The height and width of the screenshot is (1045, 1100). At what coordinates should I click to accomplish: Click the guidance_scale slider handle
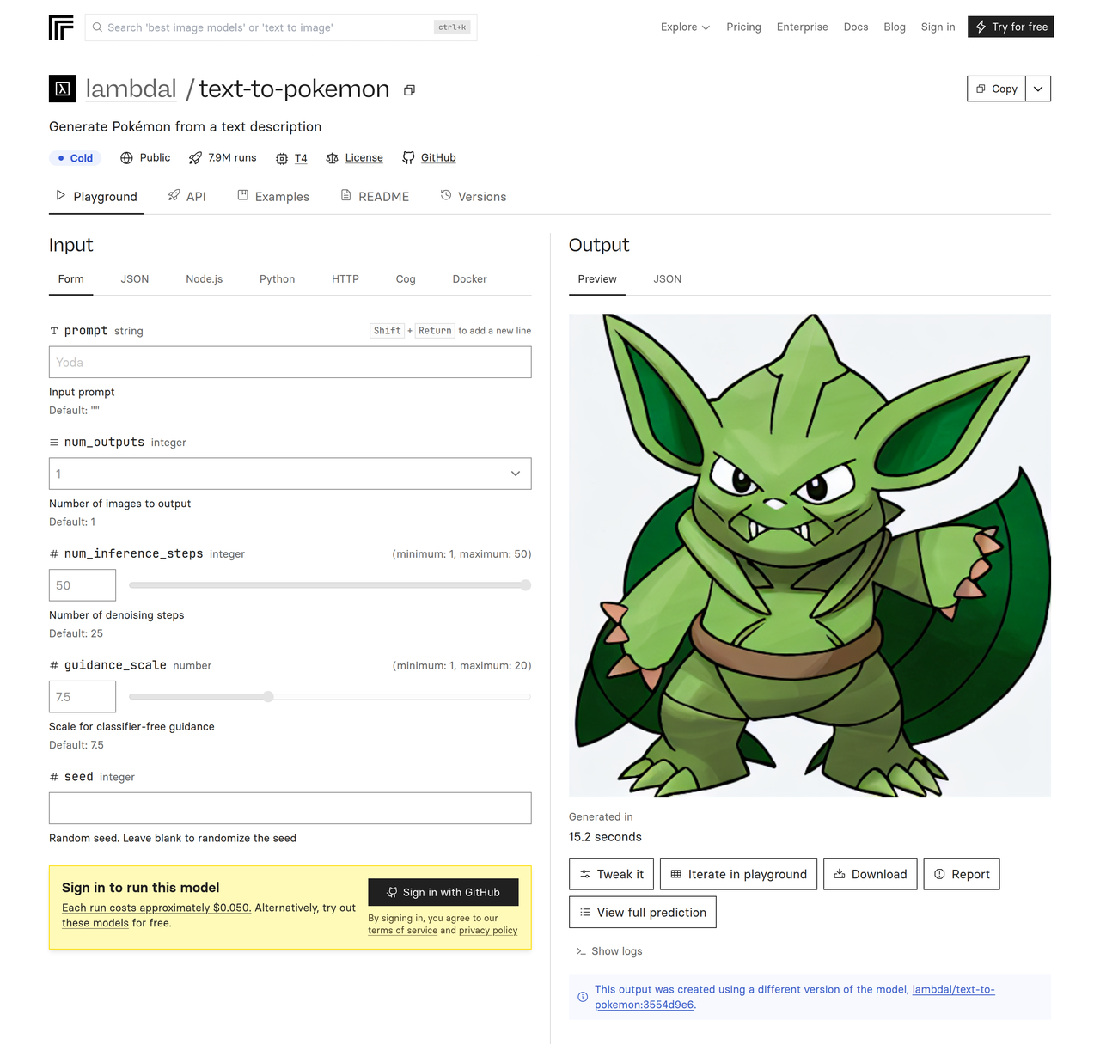tap(268, 697)
